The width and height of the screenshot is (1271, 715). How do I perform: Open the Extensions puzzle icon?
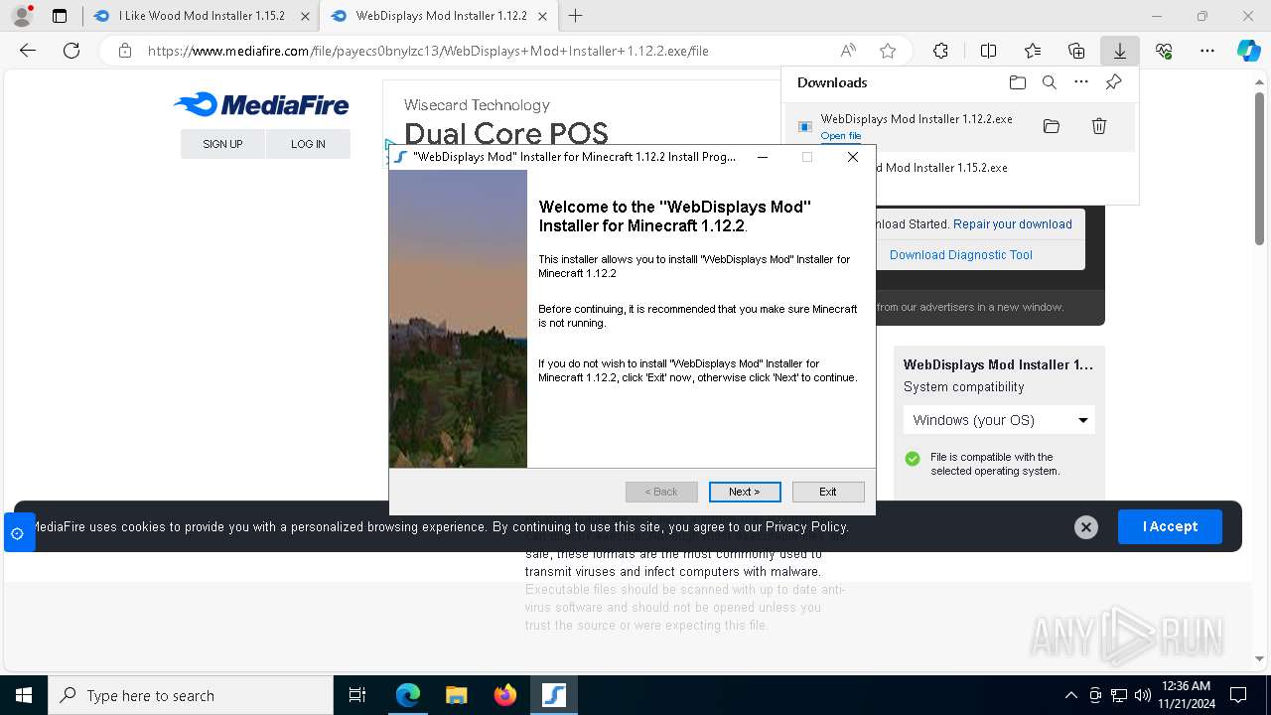pos(940,51)
